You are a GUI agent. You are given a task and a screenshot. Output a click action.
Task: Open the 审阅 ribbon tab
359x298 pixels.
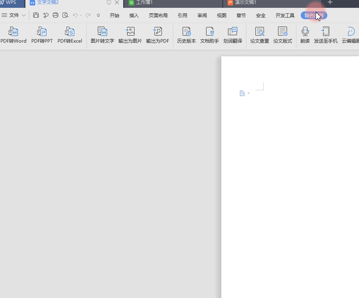pyautogui.click(x=202, y=15)
